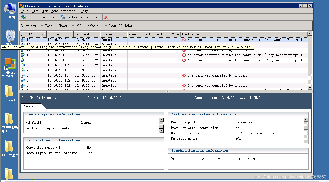The height and width of the screenshot is (182, 329).
Task: Select source 10.16.5.19 in Job 10 row
Action: point(57,55)
